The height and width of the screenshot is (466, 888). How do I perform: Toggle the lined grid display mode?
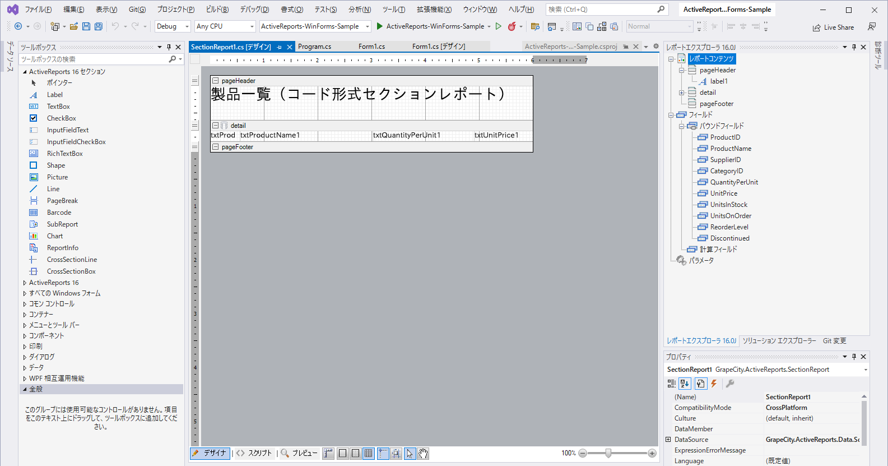pyautogui.click(x=369, y=453)
